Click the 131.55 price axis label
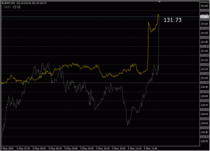The image size is (210, 151). 205,33
